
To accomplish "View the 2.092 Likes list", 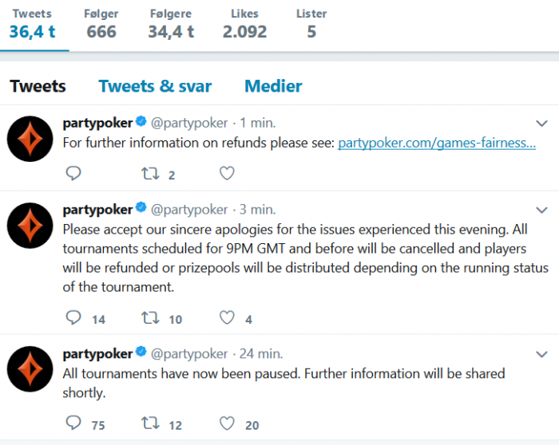I will tap(244, 24).
